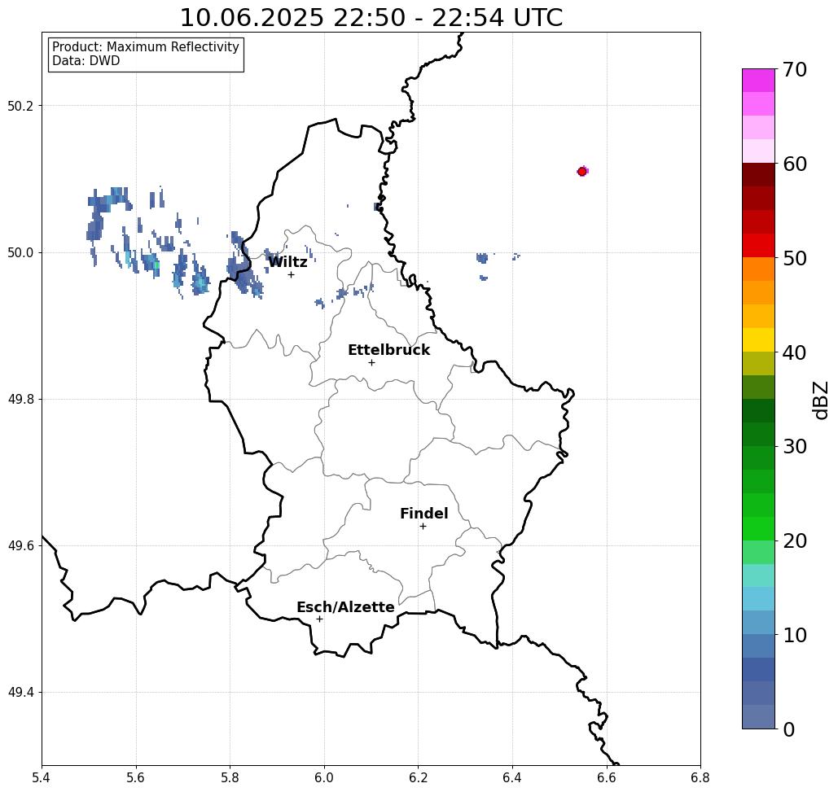838x792 pixels.
Task: Click the cross marker below Findel
Action: [x=423, y=527]
